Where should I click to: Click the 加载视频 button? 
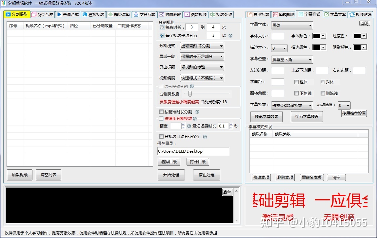click(19, 175)
